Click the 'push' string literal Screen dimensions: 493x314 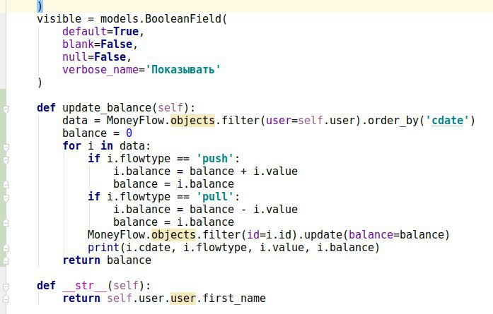click(215, 159)
